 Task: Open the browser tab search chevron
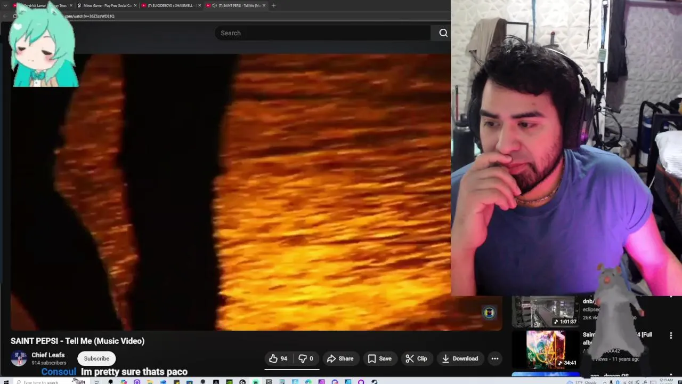tap(5, 5)
